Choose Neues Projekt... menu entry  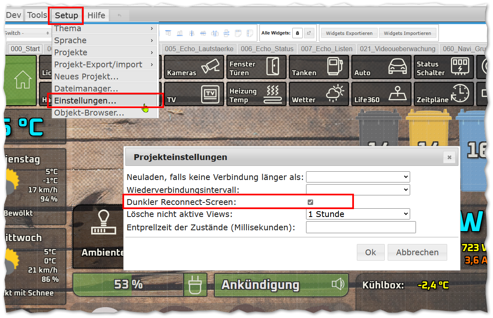105,76
